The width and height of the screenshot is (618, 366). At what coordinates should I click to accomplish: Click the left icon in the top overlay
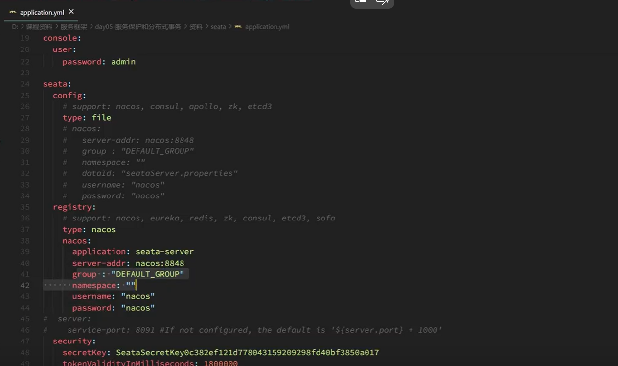tap(361, 2)
